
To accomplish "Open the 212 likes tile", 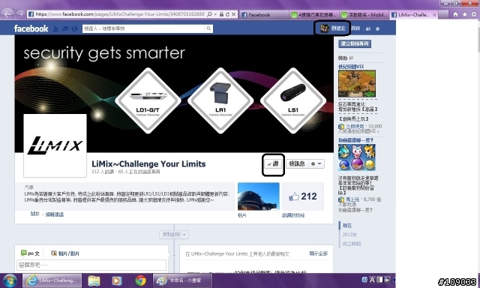I will 303,196.
